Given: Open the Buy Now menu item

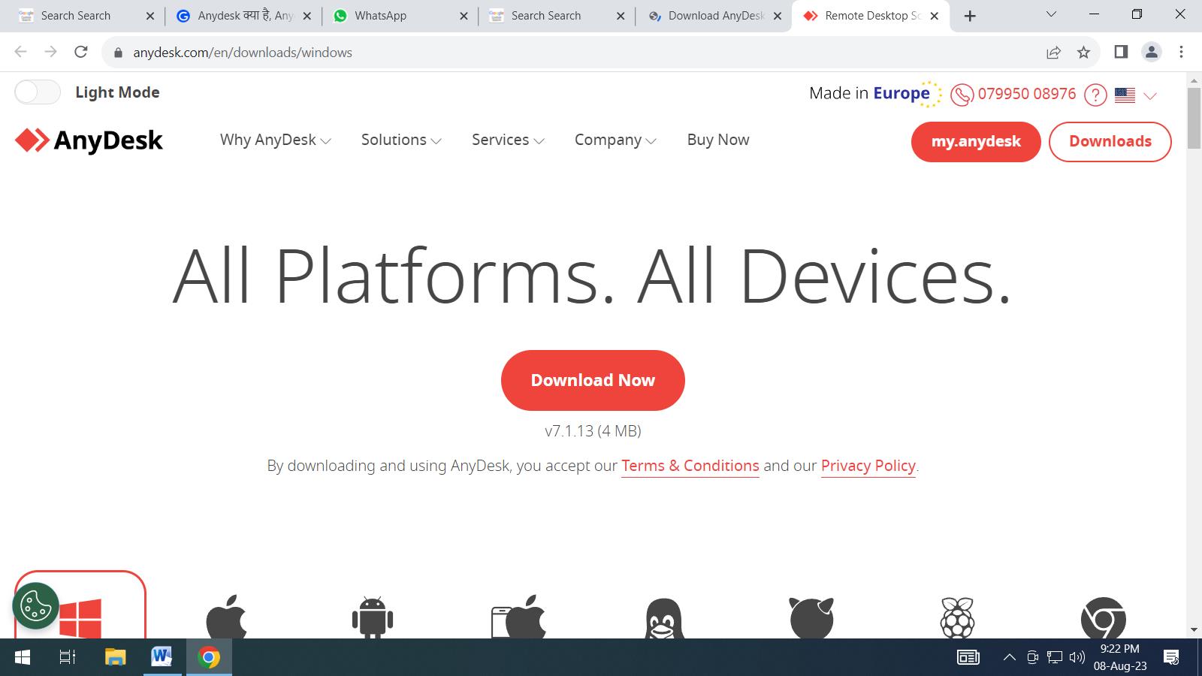Looking at the screenshot, I should [717, 140].
